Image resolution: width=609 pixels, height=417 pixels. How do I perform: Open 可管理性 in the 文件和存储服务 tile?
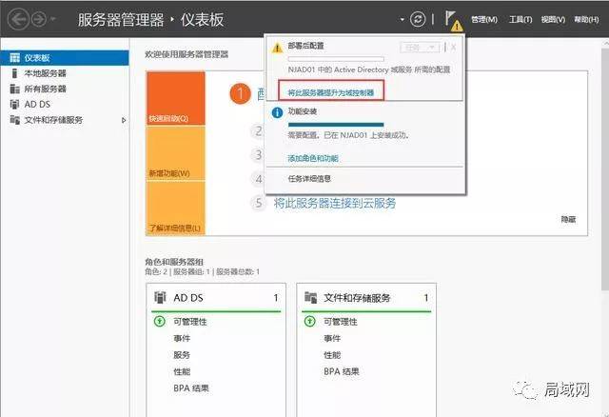coord(341,322)
